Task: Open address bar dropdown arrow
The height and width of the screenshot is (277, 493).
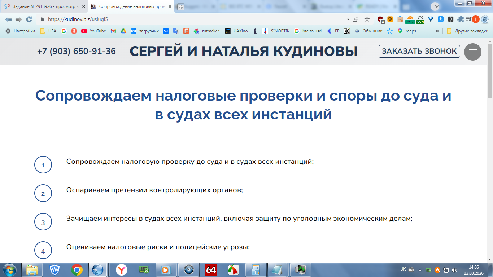Action: (x=348, y=19)
